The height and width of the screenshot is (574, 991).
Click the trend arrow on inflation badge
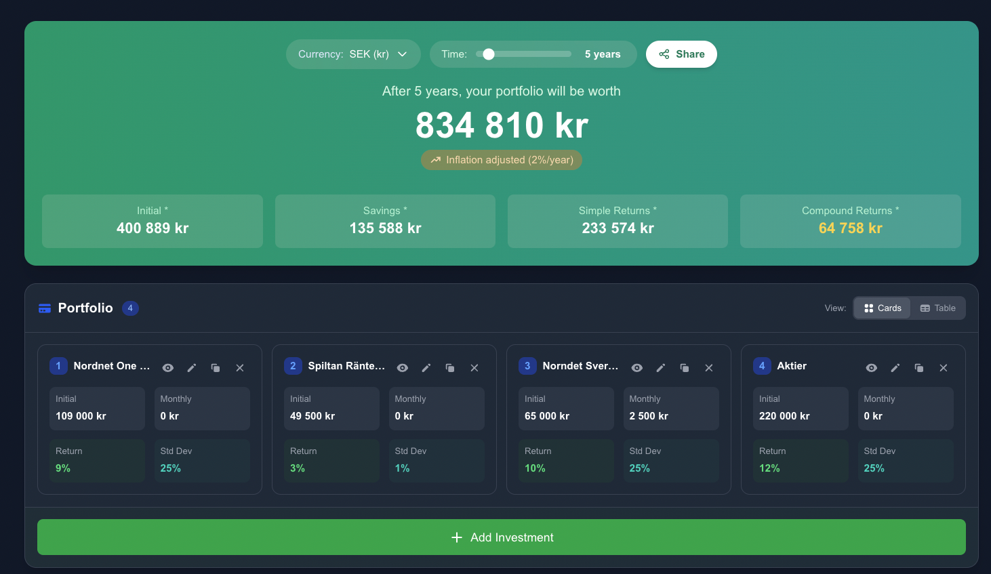[434, 160]
